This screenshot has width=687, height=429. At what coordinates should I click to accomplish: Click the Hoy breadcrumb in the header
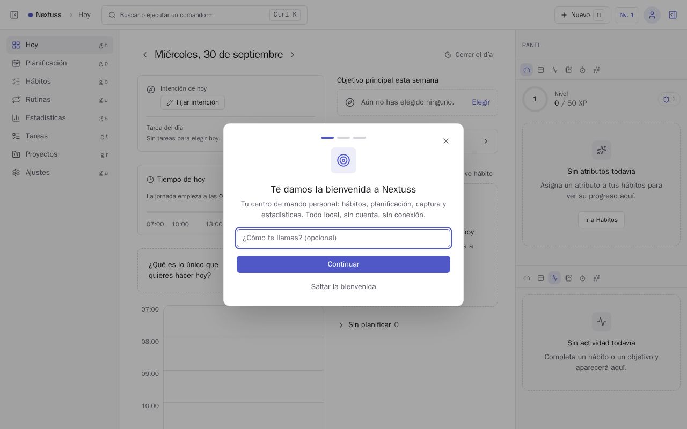[84, 15]
